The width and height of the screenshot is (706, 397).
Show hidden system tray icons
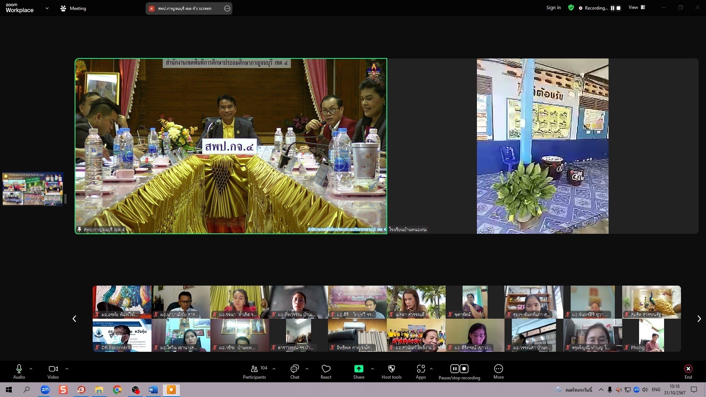click(x=601, y=390)
